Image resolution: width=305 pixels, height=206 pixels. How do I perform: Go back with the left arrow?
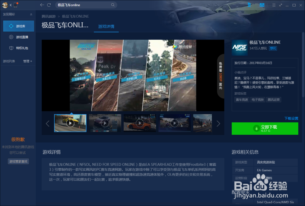[42, 5]
